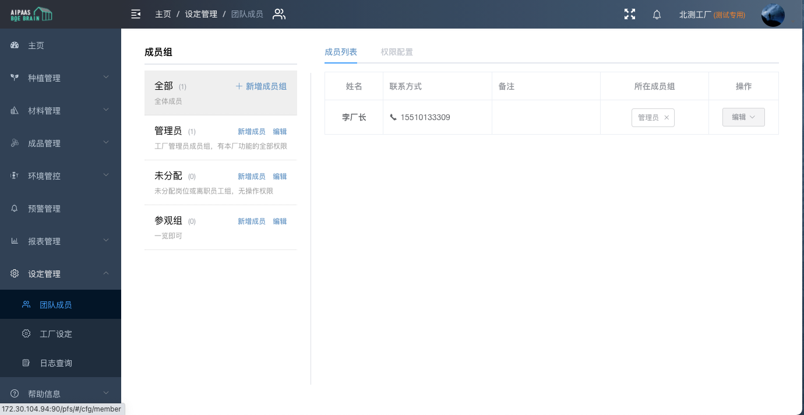The height and width of the screenshot is (415, 804).
Task: Click 新增成员 for 管理员 group
Action: pyautogui.click(x=252, y=132)
